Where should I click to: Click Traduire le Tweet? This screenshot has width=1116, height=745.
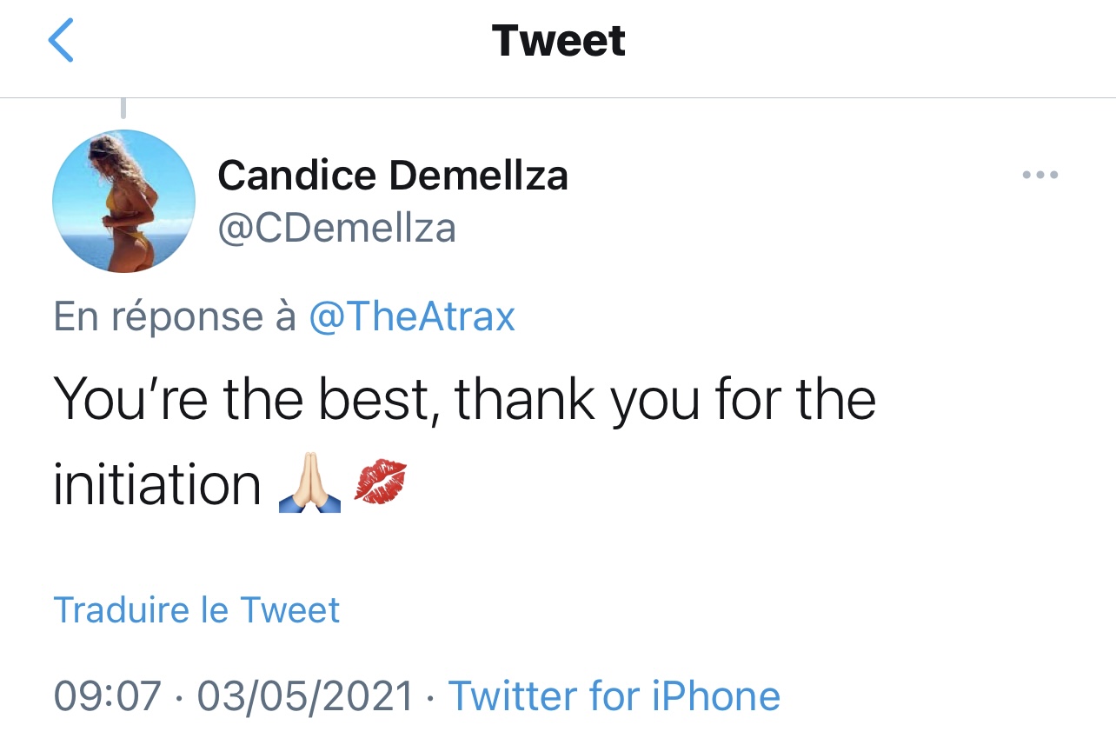coord(196,610)
